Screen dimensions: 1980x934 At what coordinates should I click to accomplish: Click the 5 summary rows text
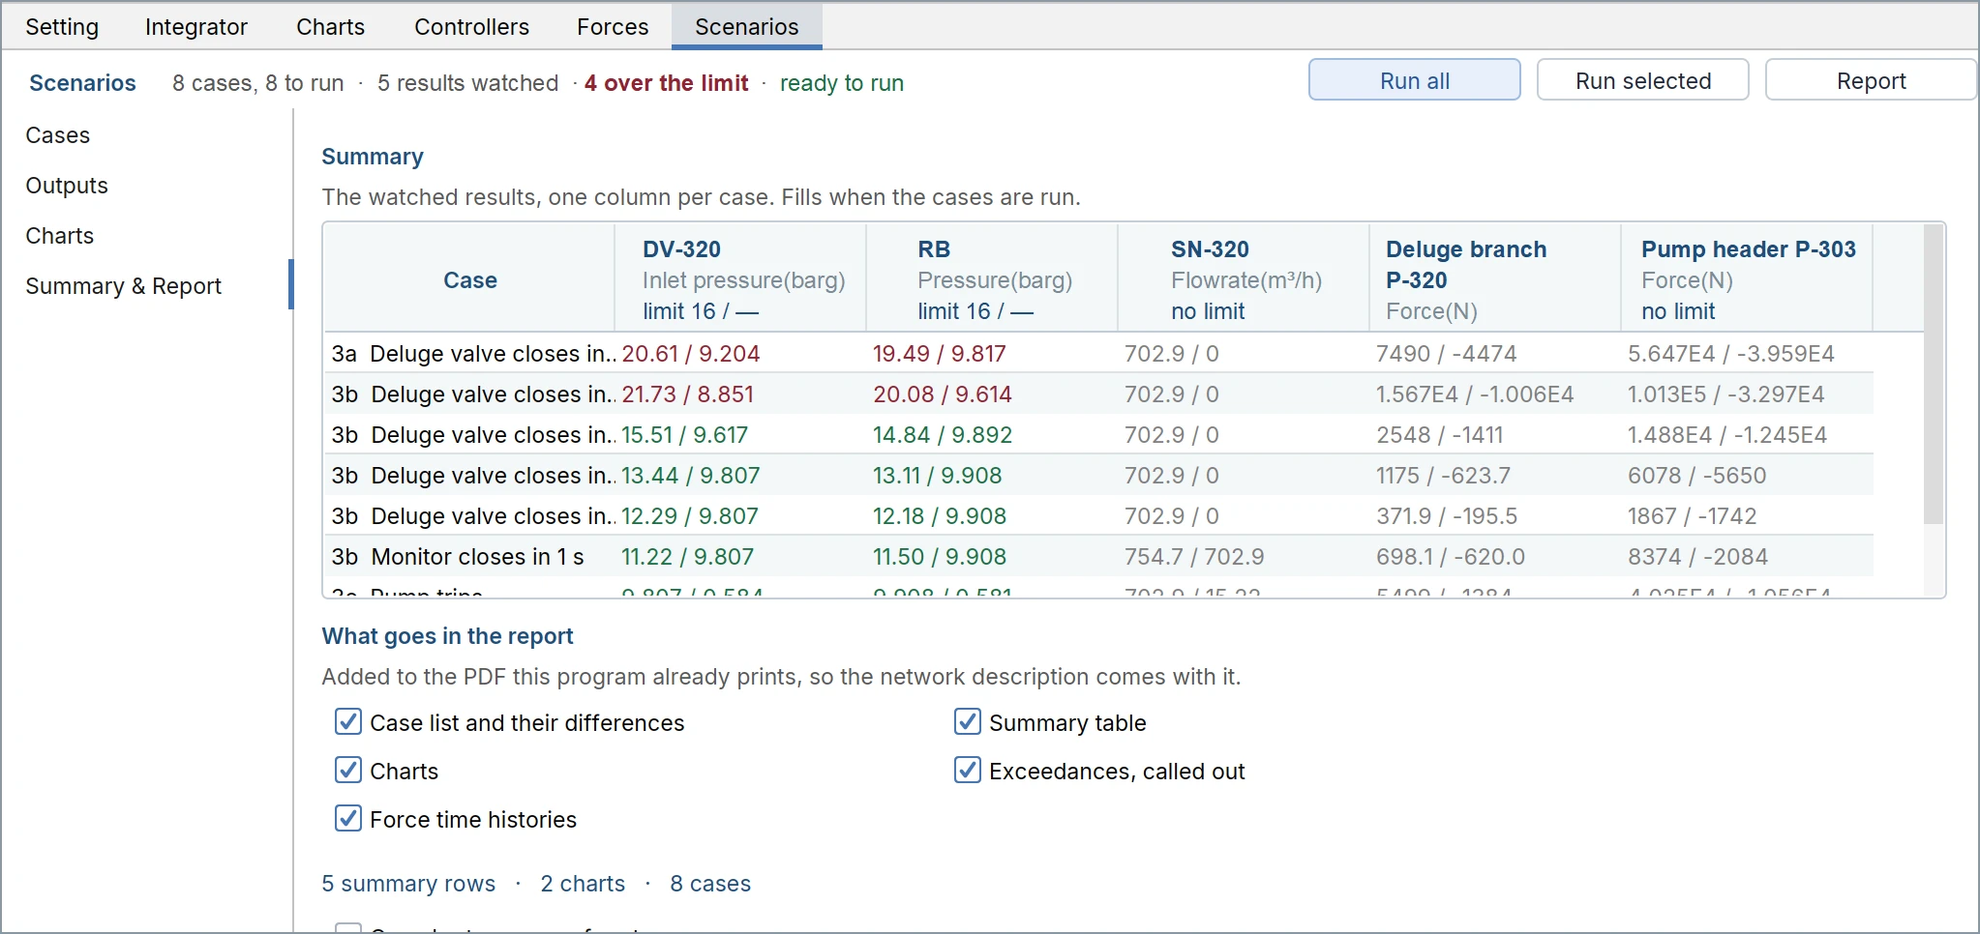(x=408, y=884)
